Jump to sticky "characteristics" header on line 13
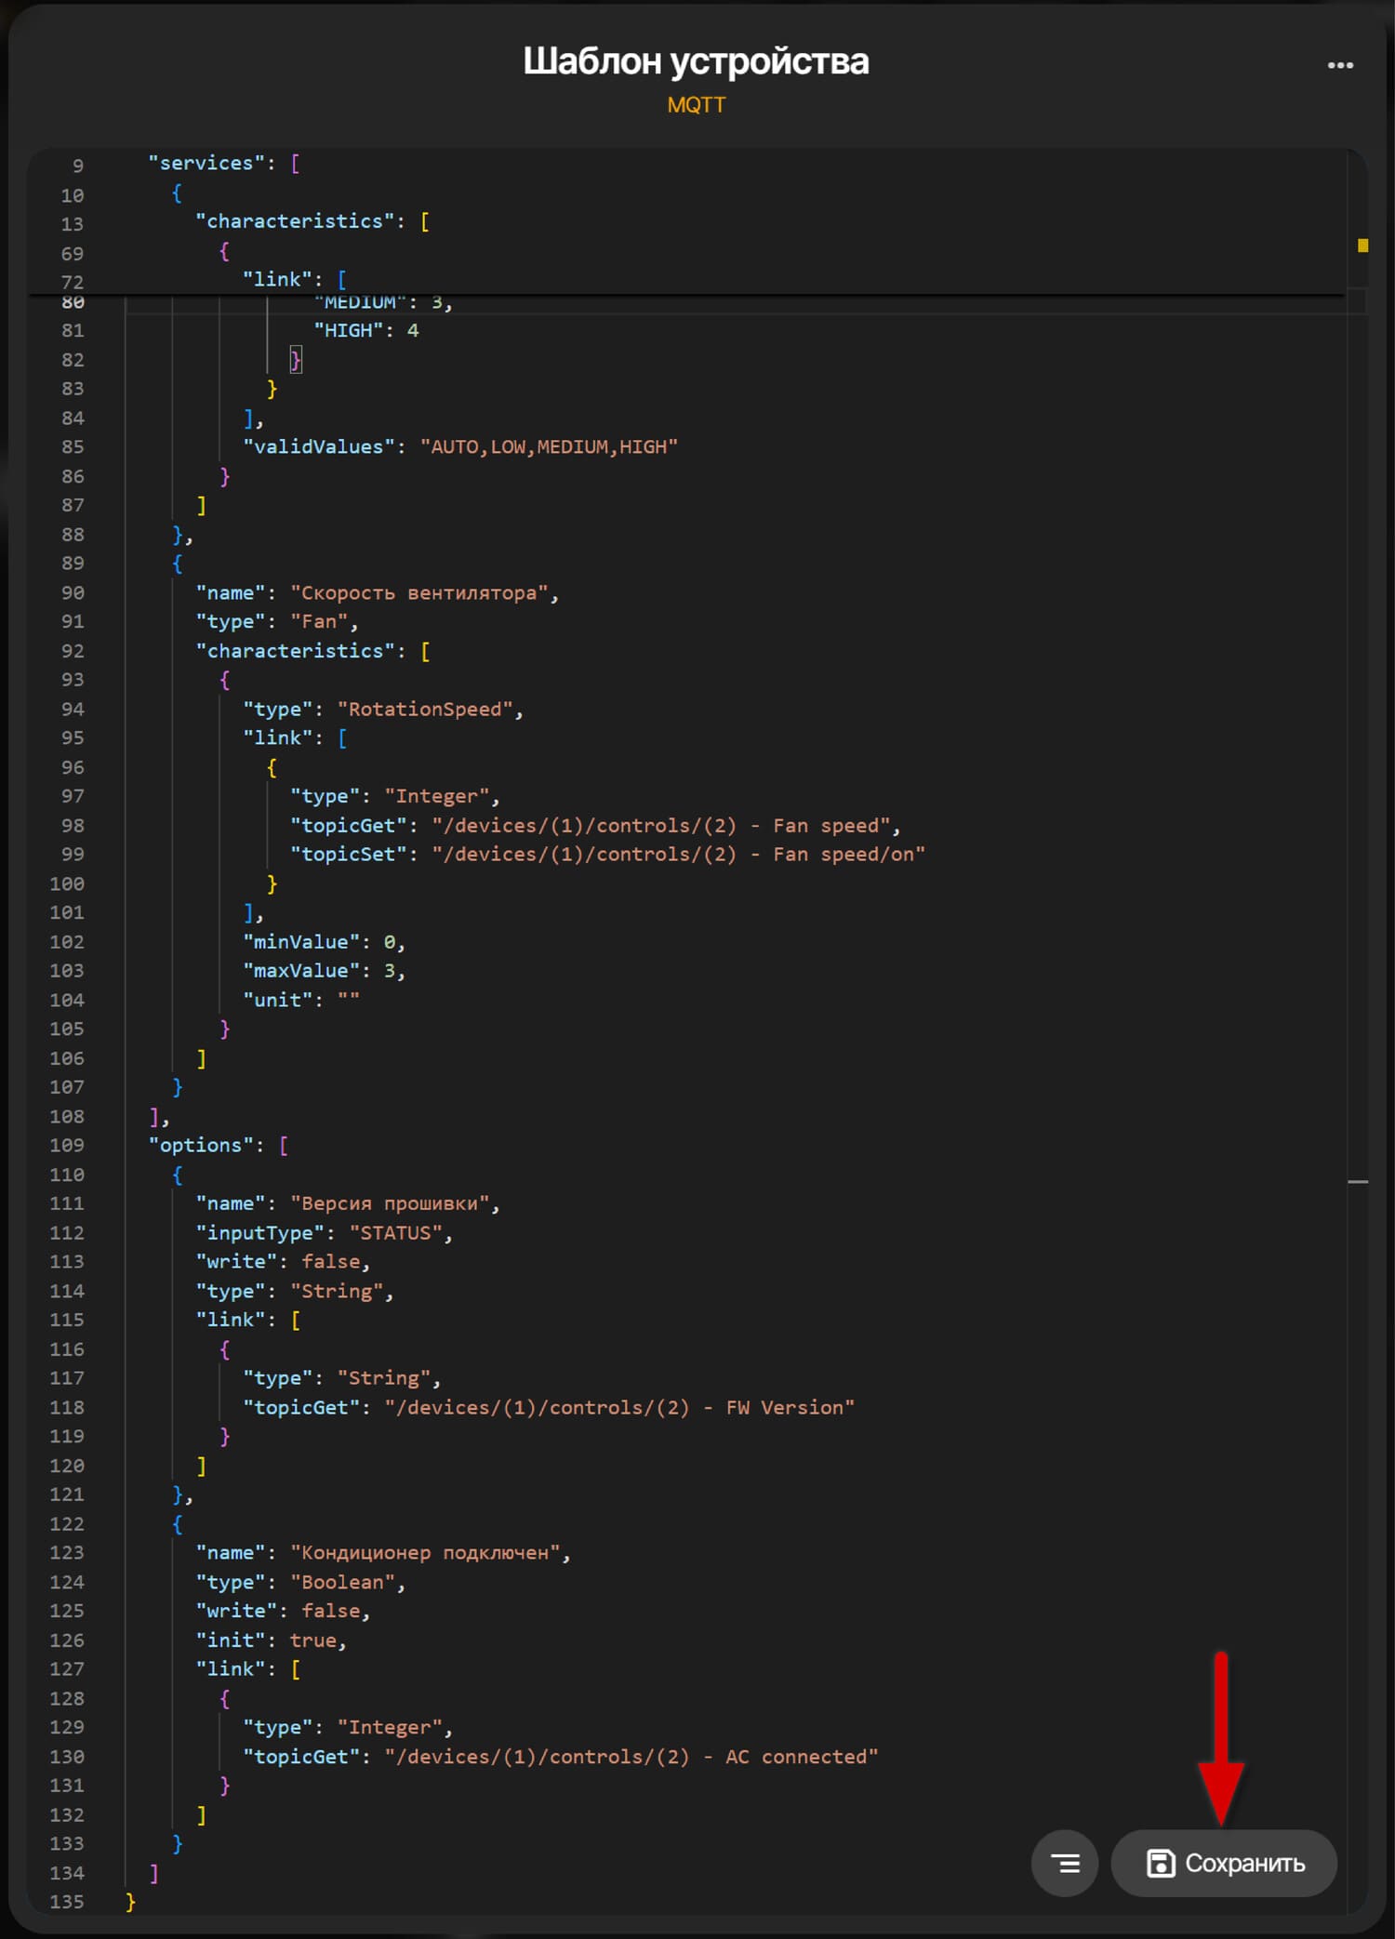Image resolution: width=1395 pixels, height=1939 pixels. (293, 221)
